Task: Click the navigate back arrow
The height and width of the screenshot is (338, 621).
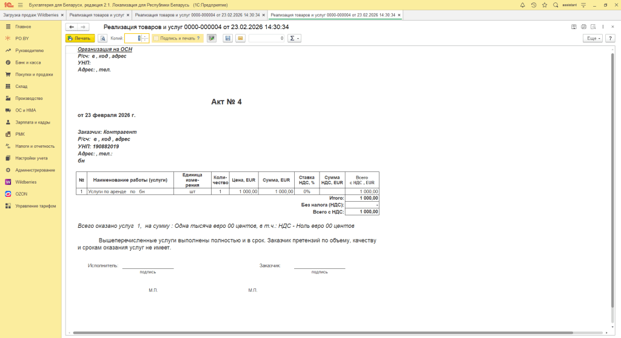Action: coord(72,27)
